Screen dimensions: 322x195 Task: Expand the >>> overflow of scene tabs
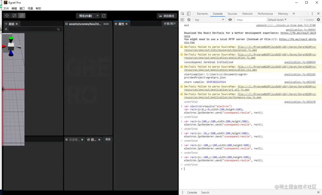[x=106, y=24]
